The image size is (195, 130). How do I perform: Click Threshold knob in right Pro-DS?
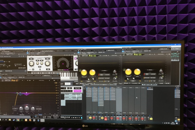[x=128, y=72]
